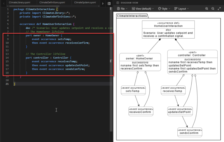Click 'private import ClimateLibrary::*;' code line
This screenshot has width=224, height=142.
45,13
